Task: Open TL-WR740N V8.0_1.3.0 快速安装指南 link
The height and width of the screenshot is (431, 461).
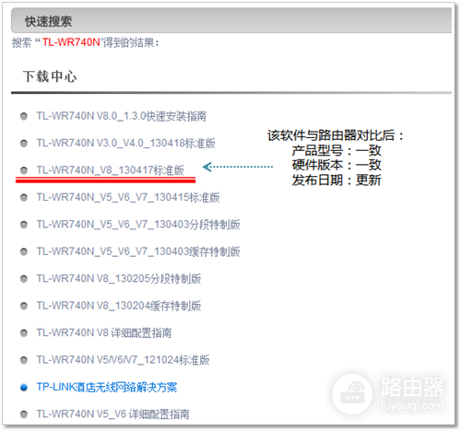Action: pyautogui.click(x=122, y=116)
